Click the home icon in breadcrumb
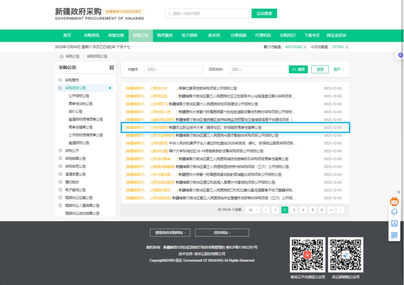This screenshot has height=285, width=404. click(x=61, y=56)
